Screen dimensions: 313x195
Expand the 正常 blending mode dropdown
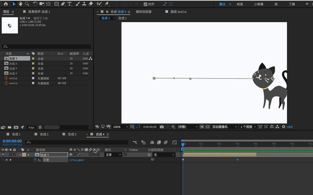pyautogui.click(x=113, y=155)
